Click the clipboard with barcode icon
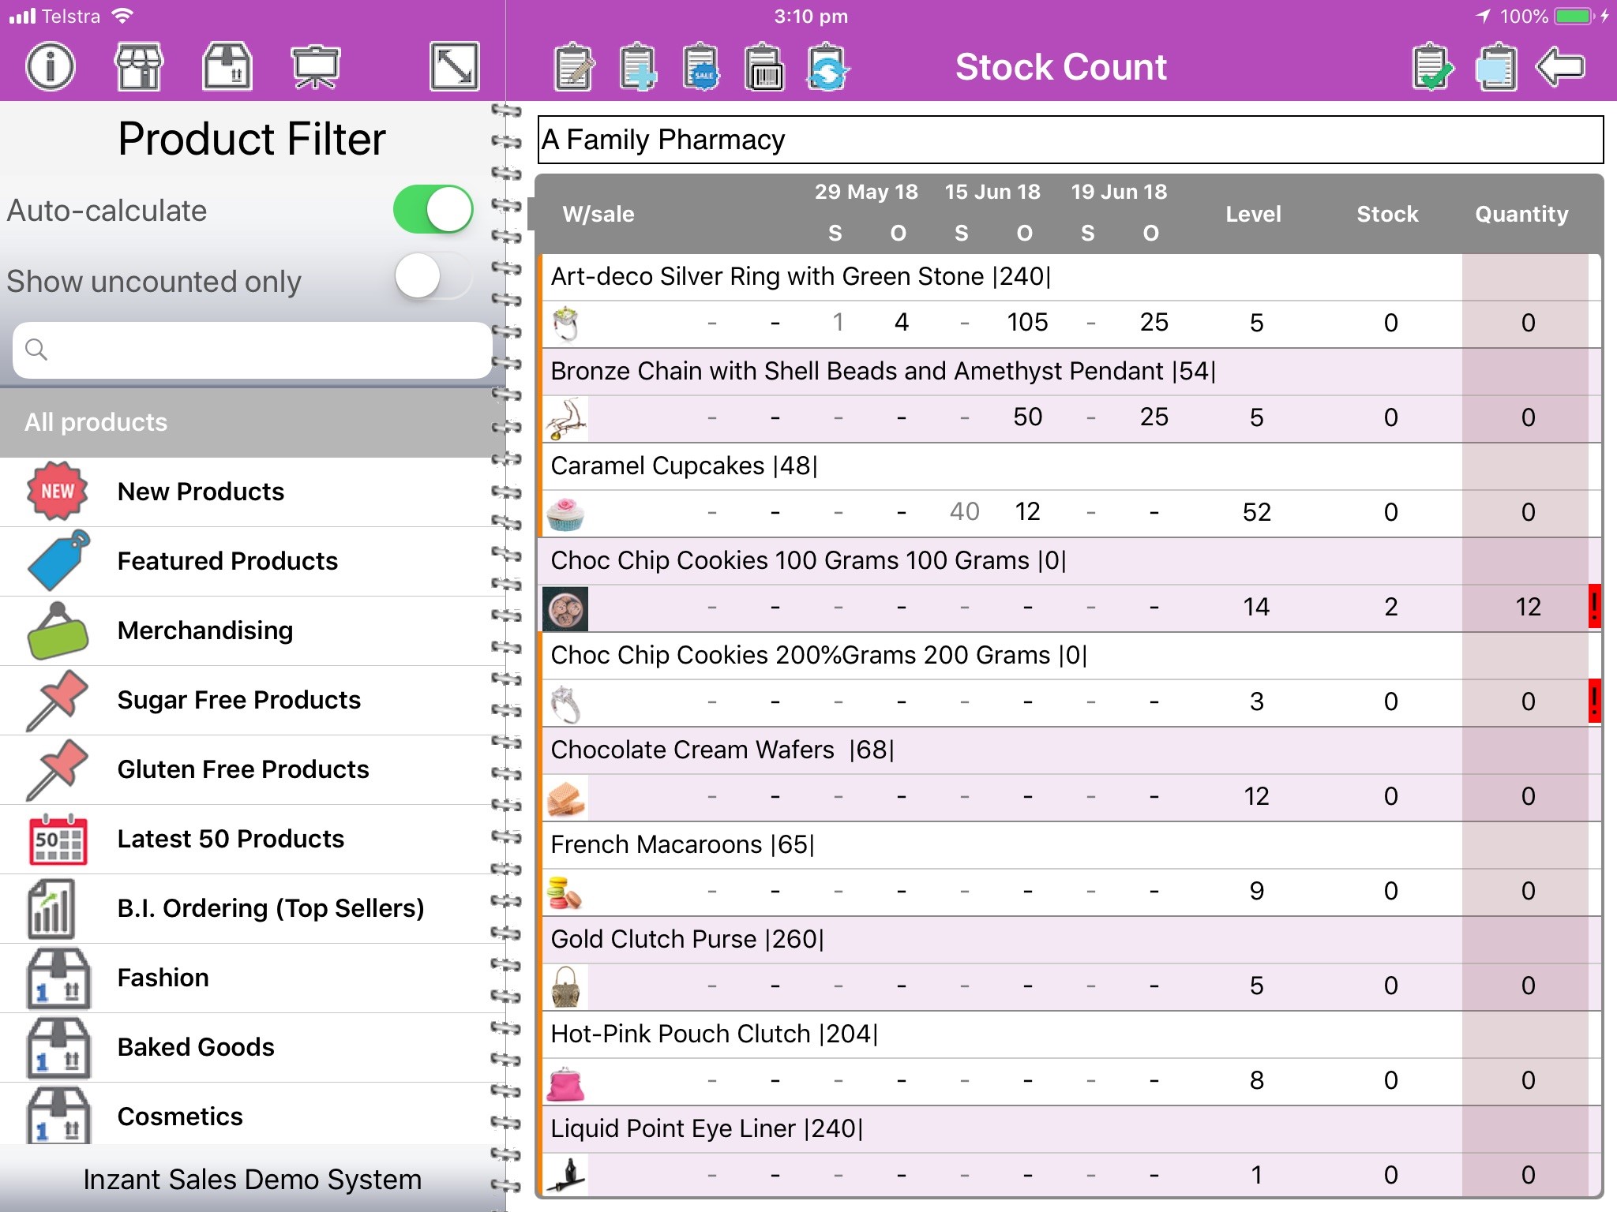Image resolution: width=1617 pixels, height=1212 pixels. click(763, 68)
